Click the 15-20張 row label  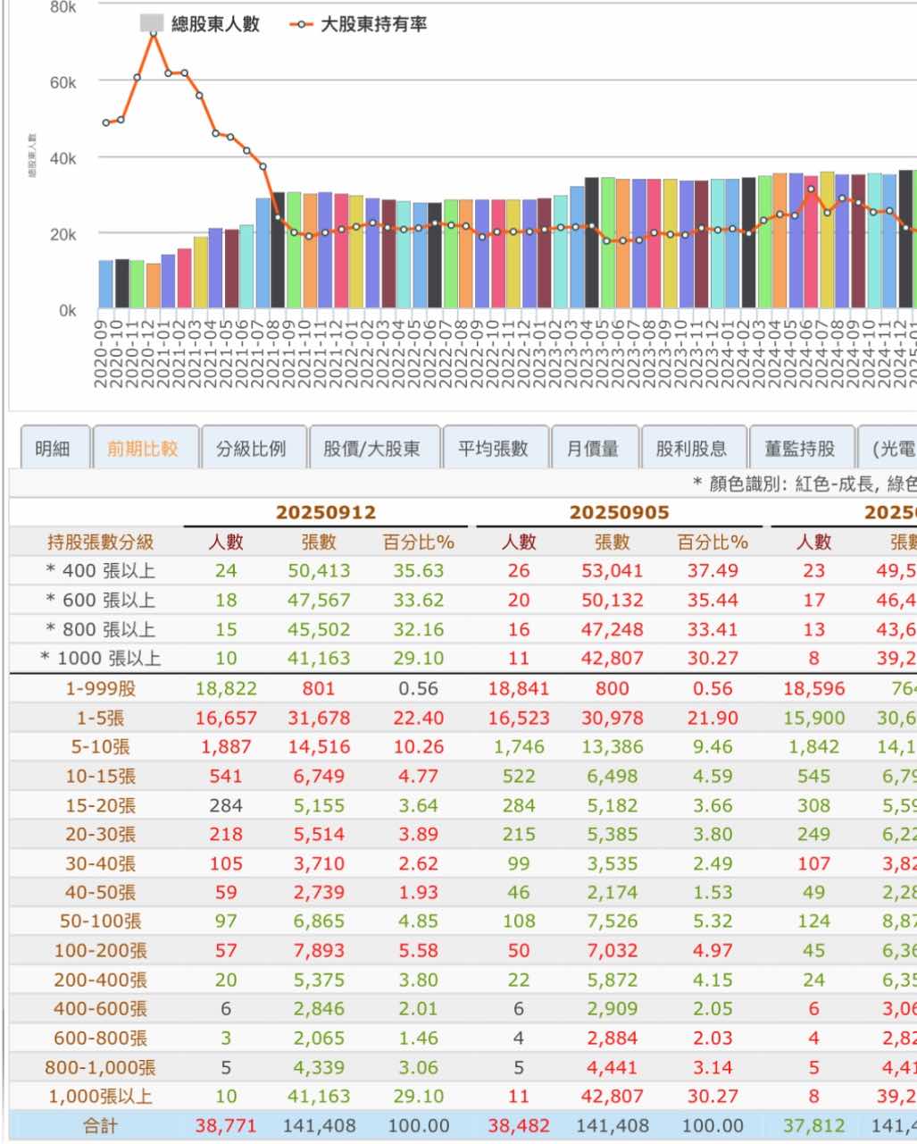point(101,805)
